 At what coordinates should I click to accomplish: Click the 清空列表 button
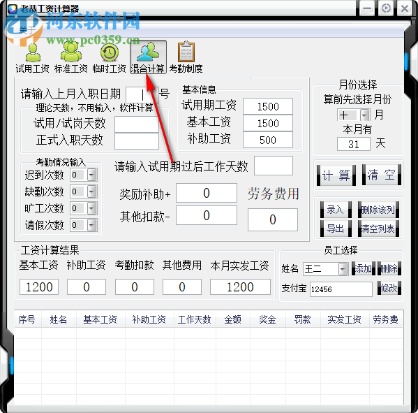(x=378, y=229)
